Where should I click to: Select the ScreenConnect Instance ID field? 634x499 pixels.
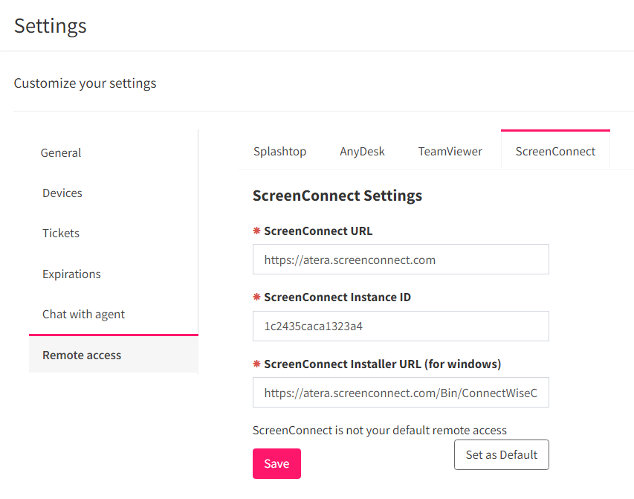pos(401,326)
